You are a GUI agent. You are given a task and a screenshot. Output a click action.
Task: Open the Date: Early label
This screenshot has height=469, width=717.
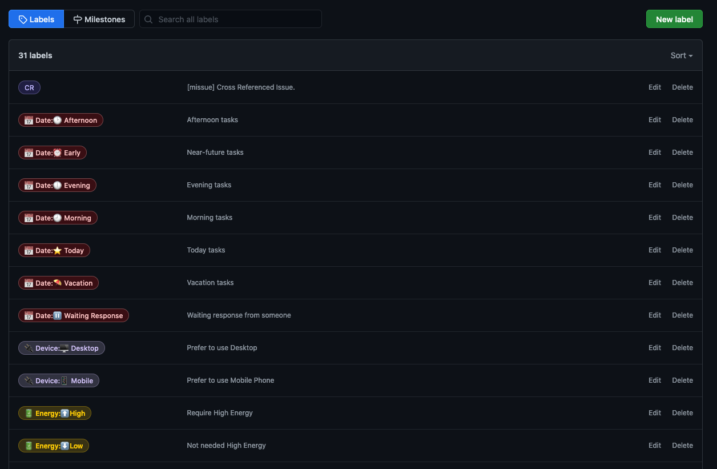(x=53, y=153)
